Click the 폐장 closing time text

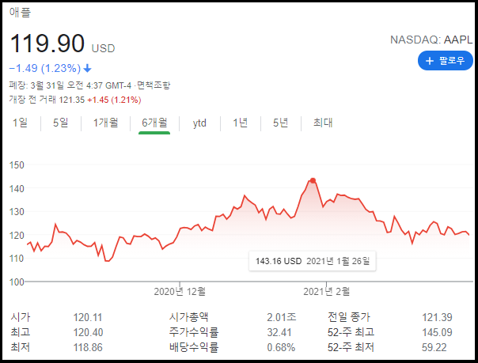point(71,85)
